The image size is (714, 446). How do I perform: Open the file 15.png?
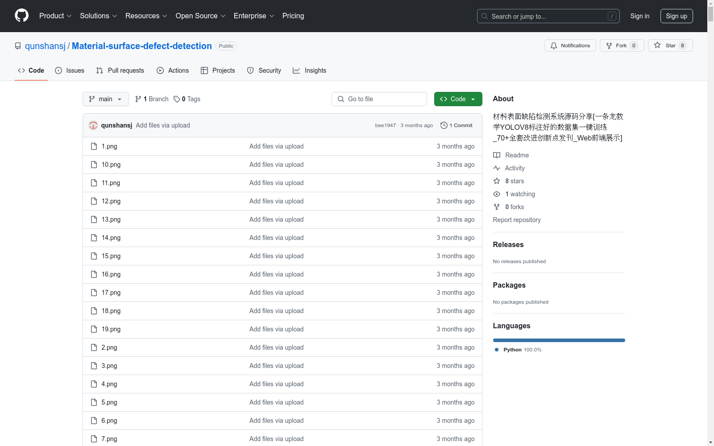pyautogui.click(x=111, y=256)
